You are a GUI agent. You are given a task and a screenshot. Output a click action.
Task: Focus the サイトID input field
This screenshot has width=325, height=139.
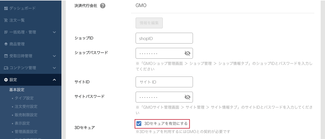coord(164,82)
